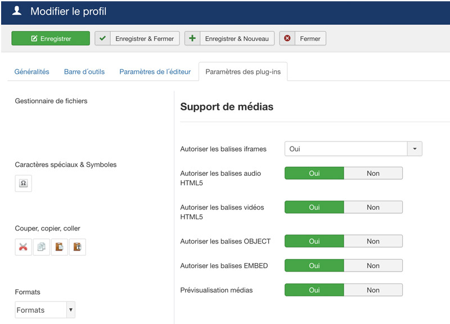Click the plus icon beside Enregistrer & Nouveau
This screenshot has width=450, height=324.
click(x=192, y=39)
